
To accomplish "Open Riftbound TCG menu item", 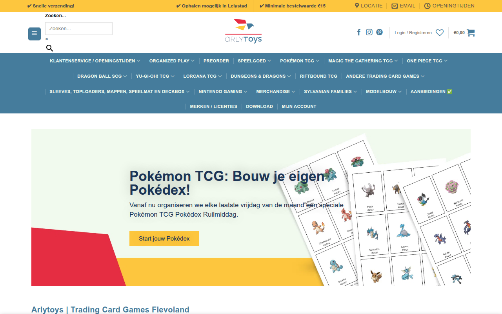I will [x=318, y=76].
